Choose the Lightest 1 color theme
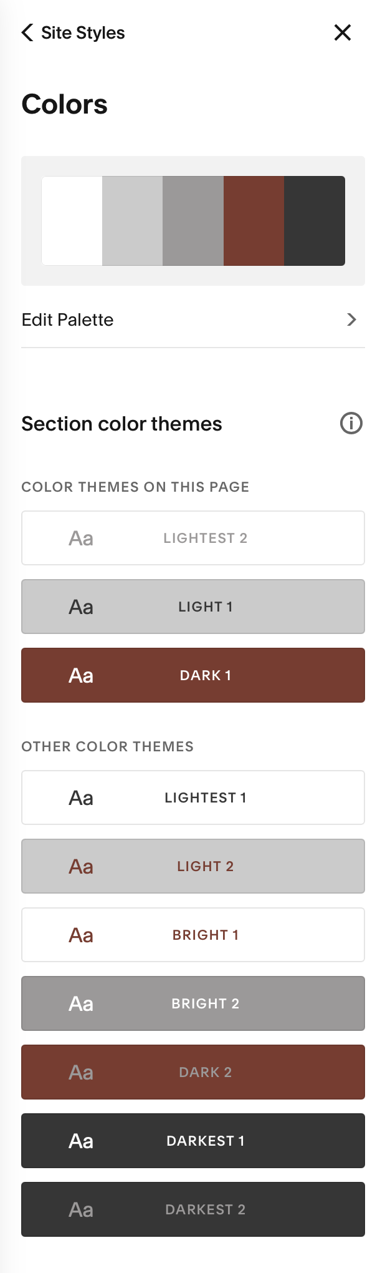The image size is (385, 1273). click(x=193, y=797)
